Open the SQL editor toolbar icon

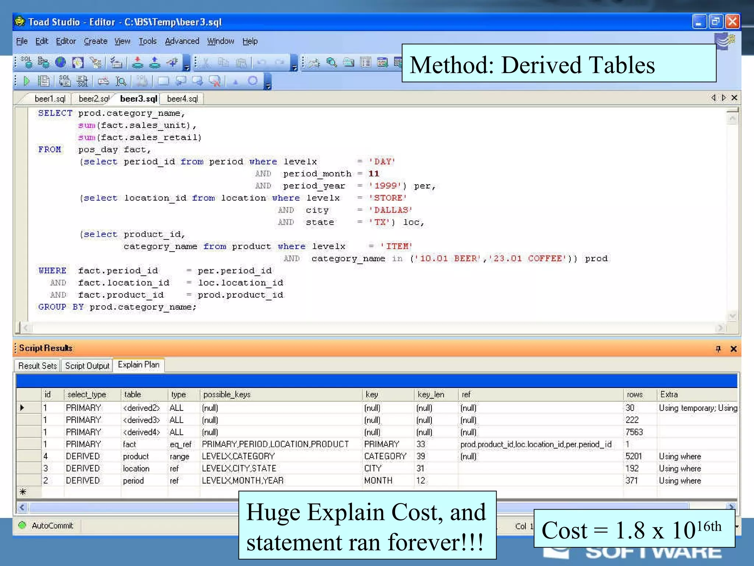26,62
